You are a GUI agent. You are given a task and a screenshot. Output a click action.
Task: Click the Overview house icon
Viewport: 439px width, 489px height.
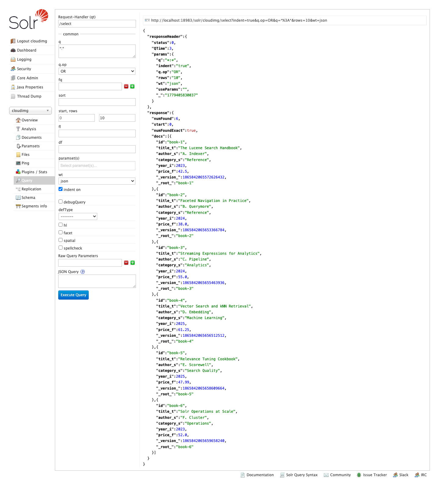tap(18, 120)
